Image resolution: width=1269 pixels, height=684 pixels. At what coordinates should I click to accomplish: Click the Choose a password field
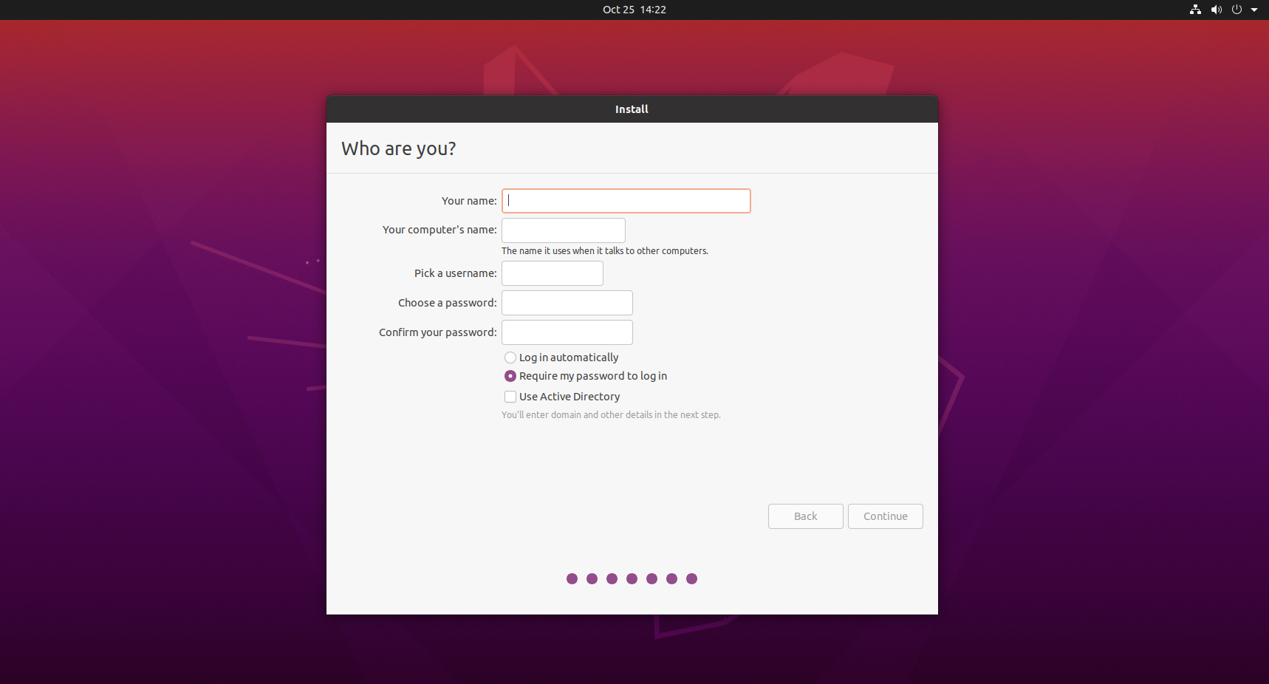point(567,303)
